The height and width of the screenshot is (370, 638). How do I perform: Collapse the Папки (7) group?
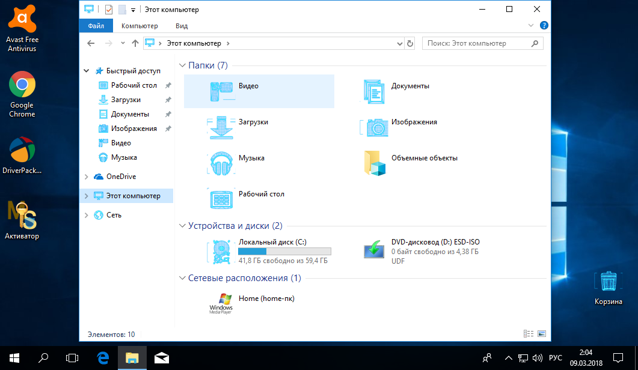tap(182, 65)
